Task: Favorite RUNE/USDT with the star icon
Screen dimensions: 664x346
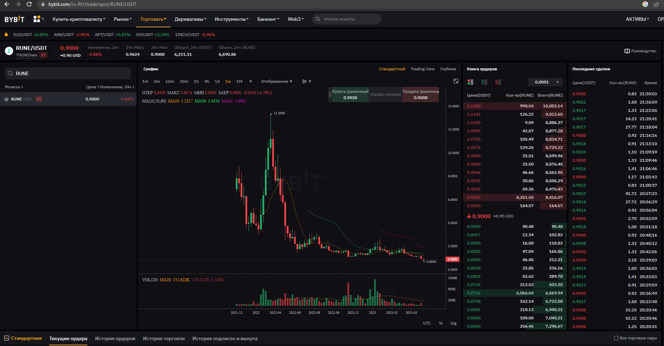Action: click(x=6, y=99)
